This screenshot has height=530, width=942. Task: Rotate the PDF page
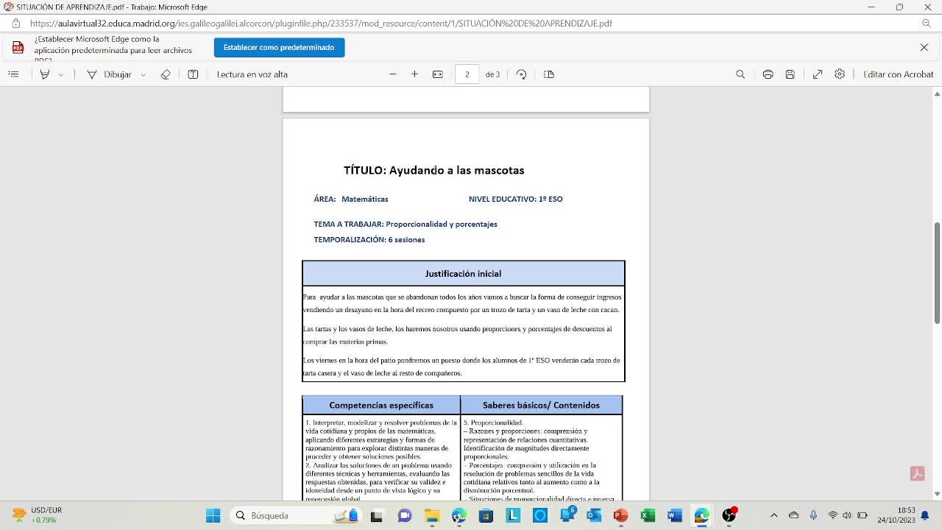pyautogui.click(x=522, y=74)
